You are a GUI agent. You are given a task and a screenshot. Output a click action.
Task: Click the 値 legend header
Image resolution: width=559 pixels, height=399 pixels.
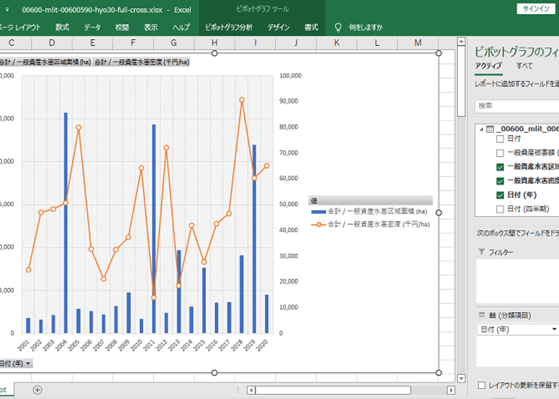[x=370, y=200]
